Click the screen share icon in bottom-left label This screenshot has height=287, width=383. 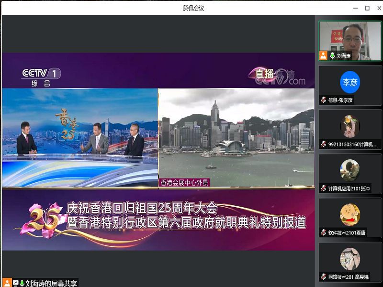[15, 283]
